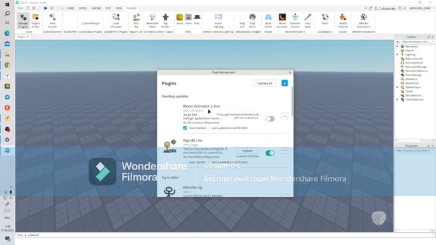Disable the RigEdit Lite plugin switch

270,153
